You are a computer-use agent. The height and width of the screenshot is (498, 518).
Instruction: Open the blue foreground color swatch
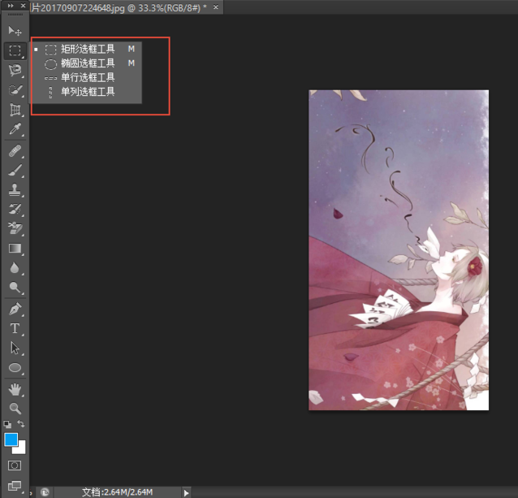(11, 440)
